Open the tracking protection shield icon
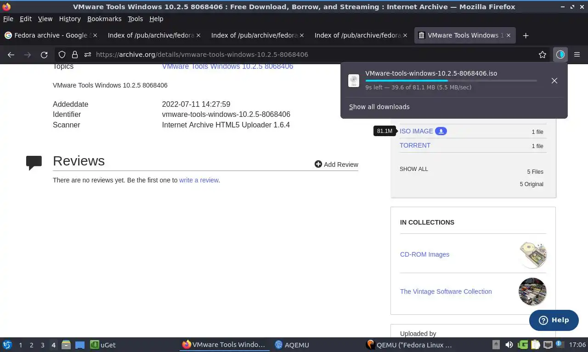This screenshot has height=352, width=588. (x=62, y=55)
